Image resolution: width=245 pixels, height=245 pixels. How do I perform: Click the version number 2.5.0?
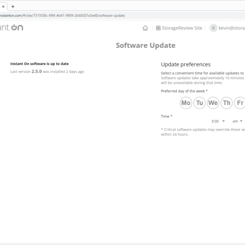click(x=36, y=72)
